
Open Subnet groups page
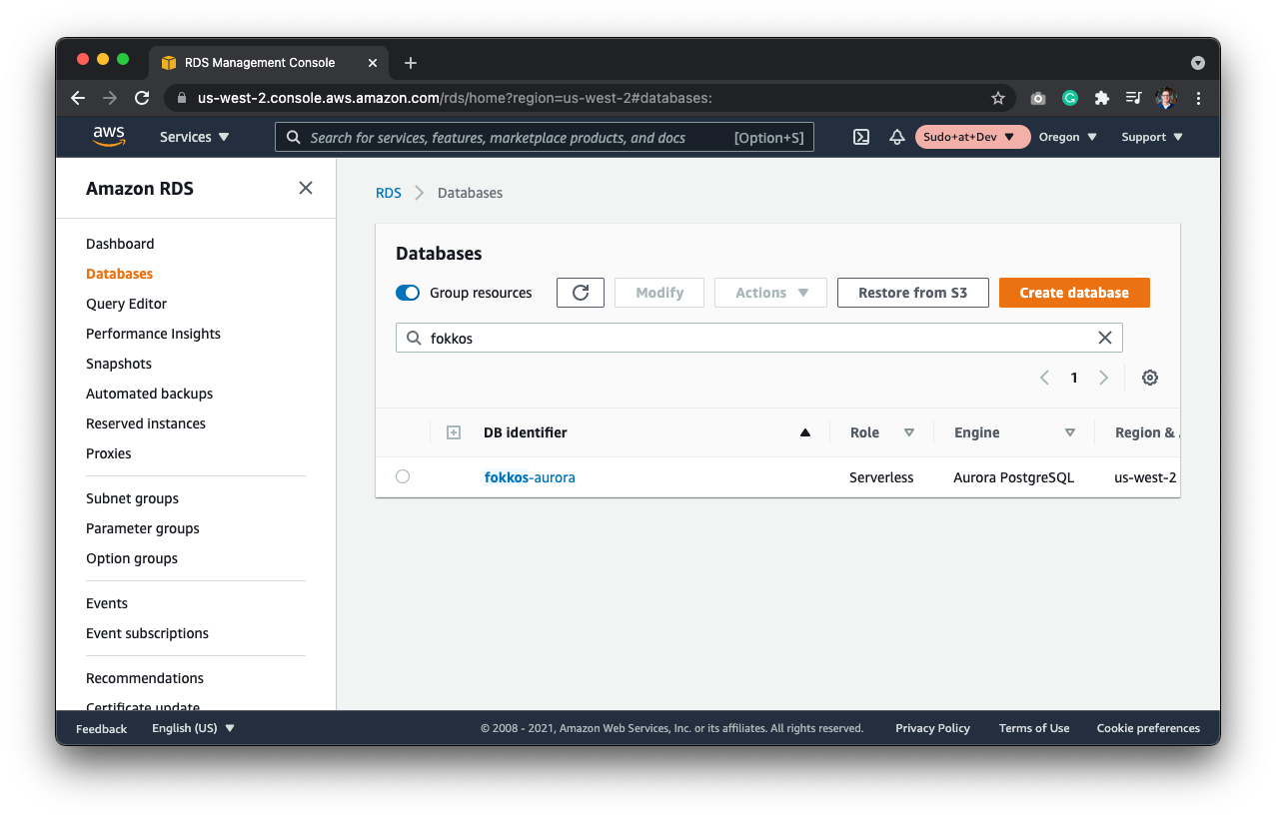[x=132, y=498]
